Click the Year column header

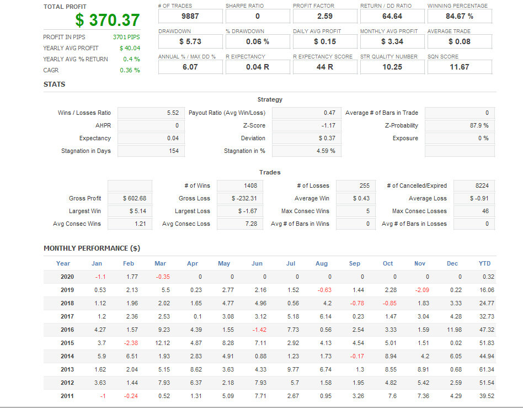(63, 263)
